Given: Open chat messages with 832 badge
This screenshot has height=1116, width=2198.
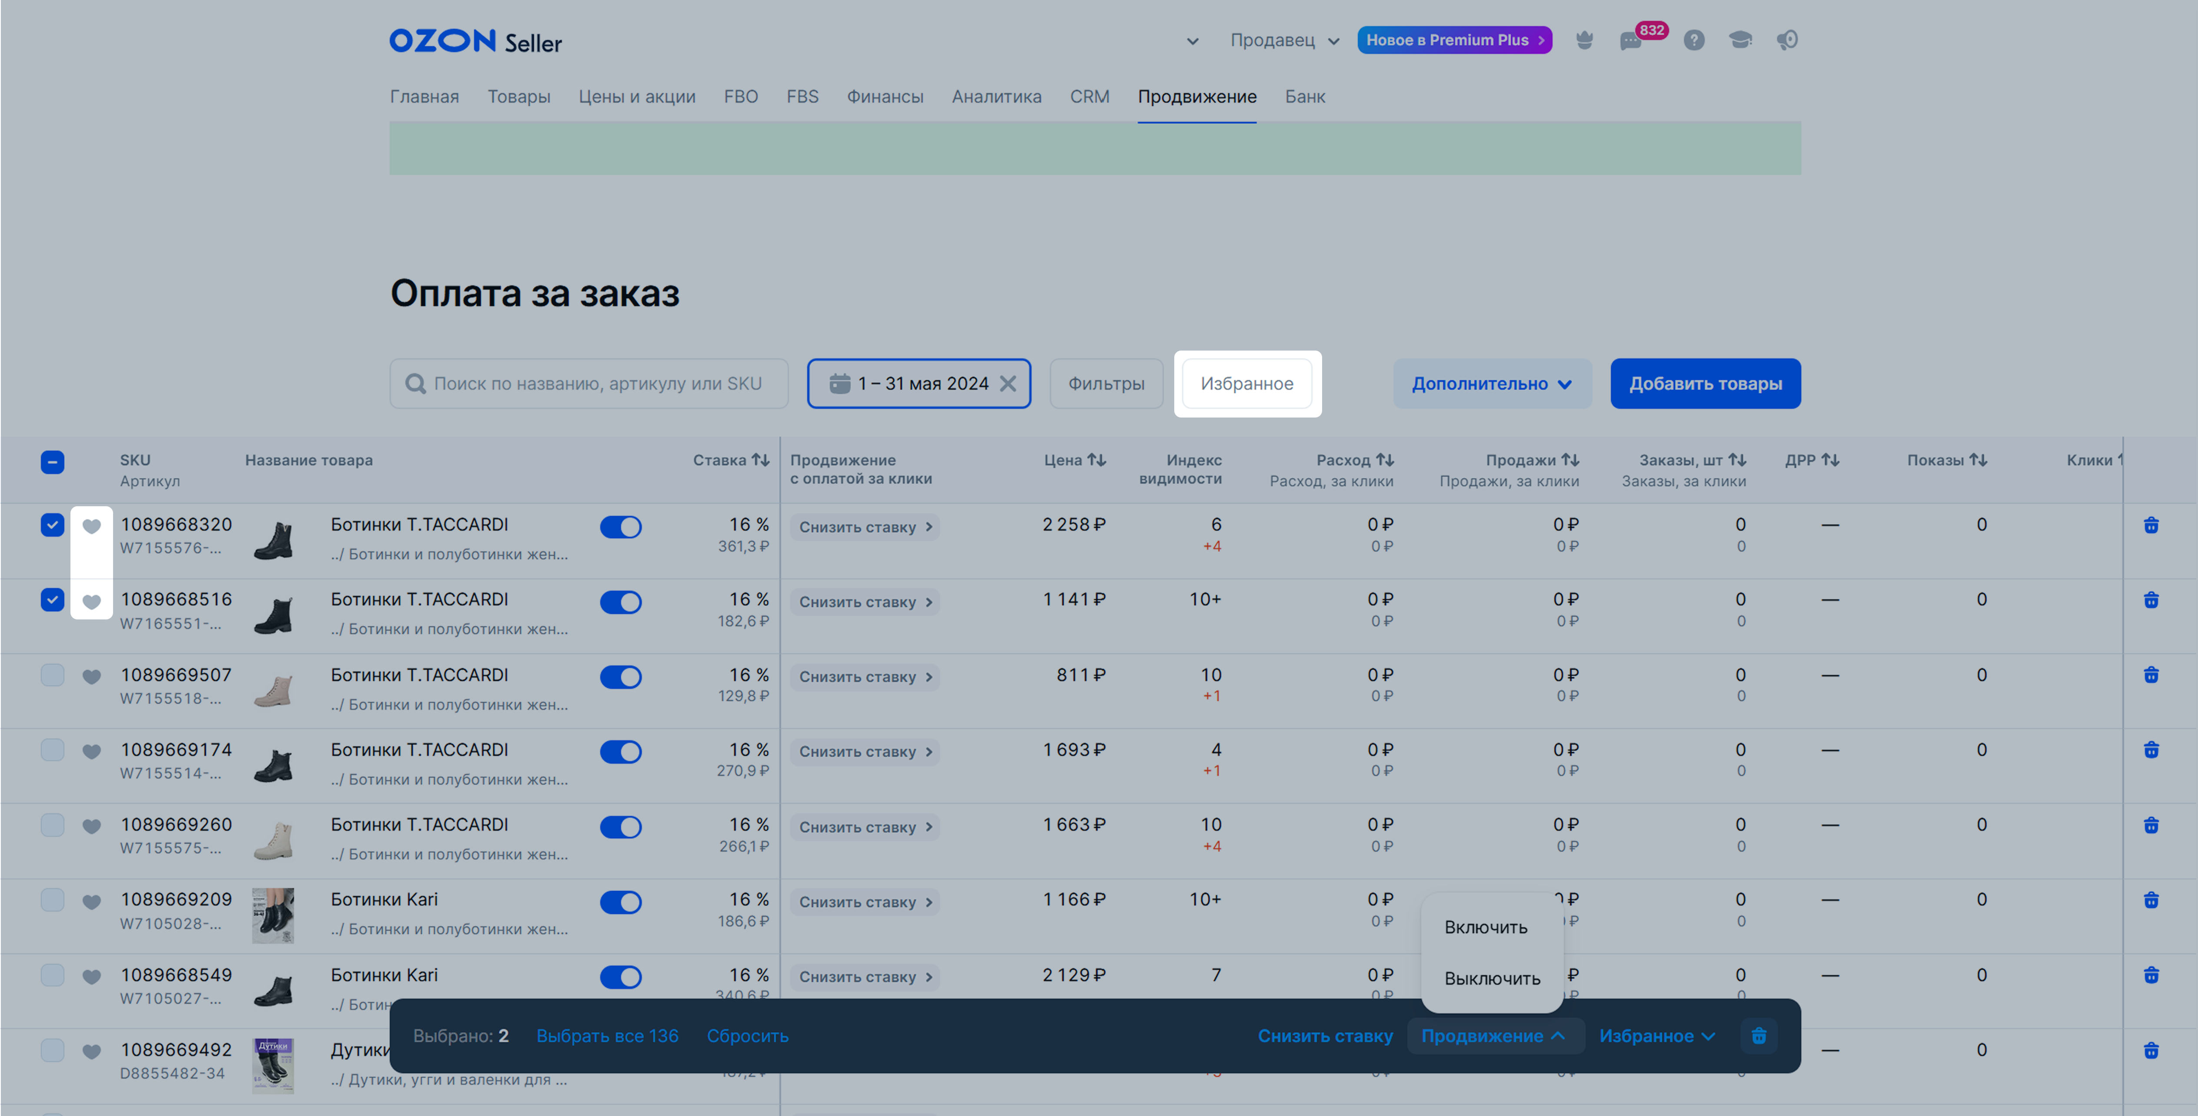Looking at the screenshot, I should 1630,40.
